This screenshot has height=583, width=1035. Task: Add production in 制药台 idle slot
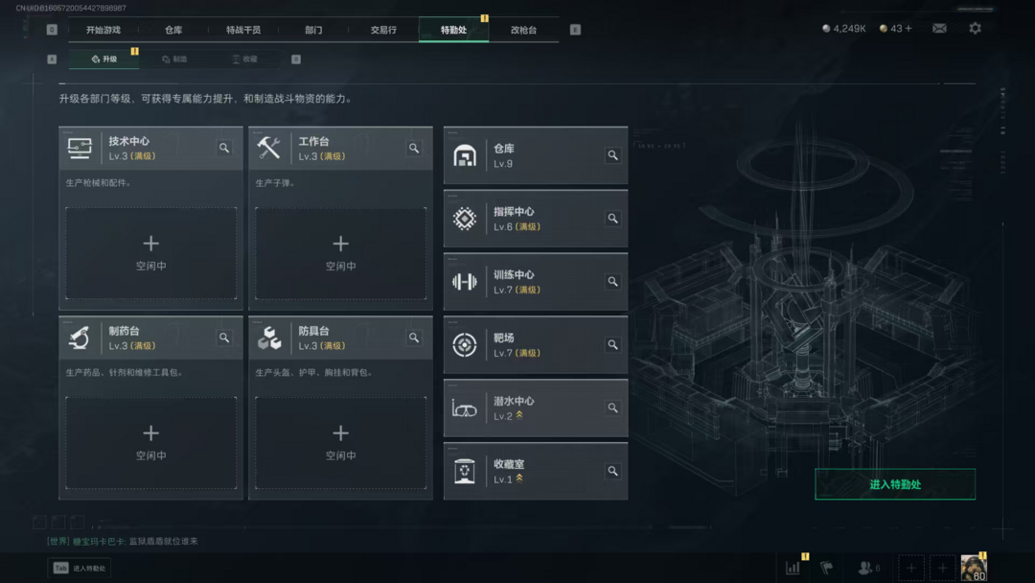(x=151, y=442)
